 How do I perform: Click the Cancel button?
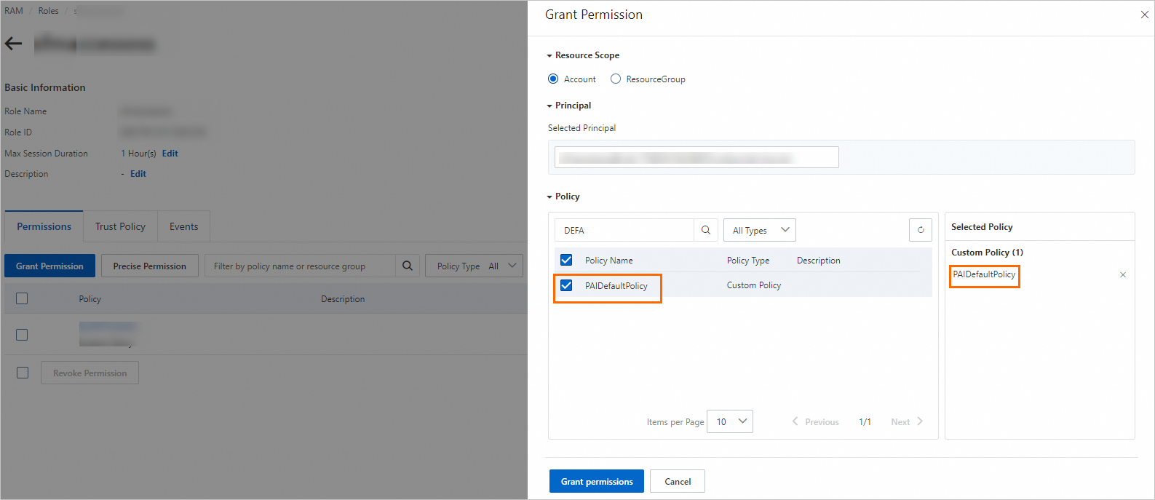pos(678,481)
